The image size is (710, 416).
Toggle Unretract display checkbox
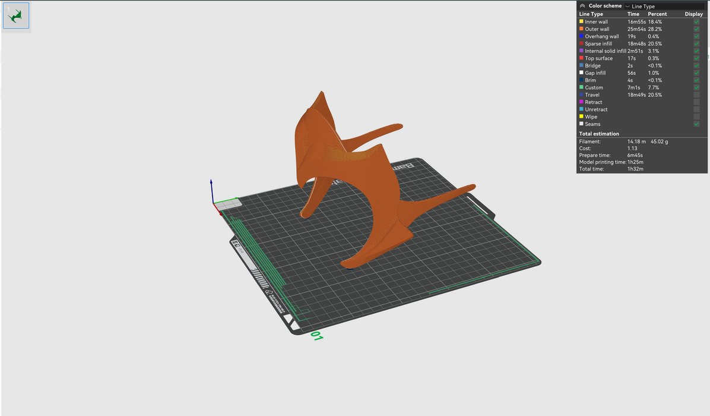pyautogui.click(x=696, y=109)
